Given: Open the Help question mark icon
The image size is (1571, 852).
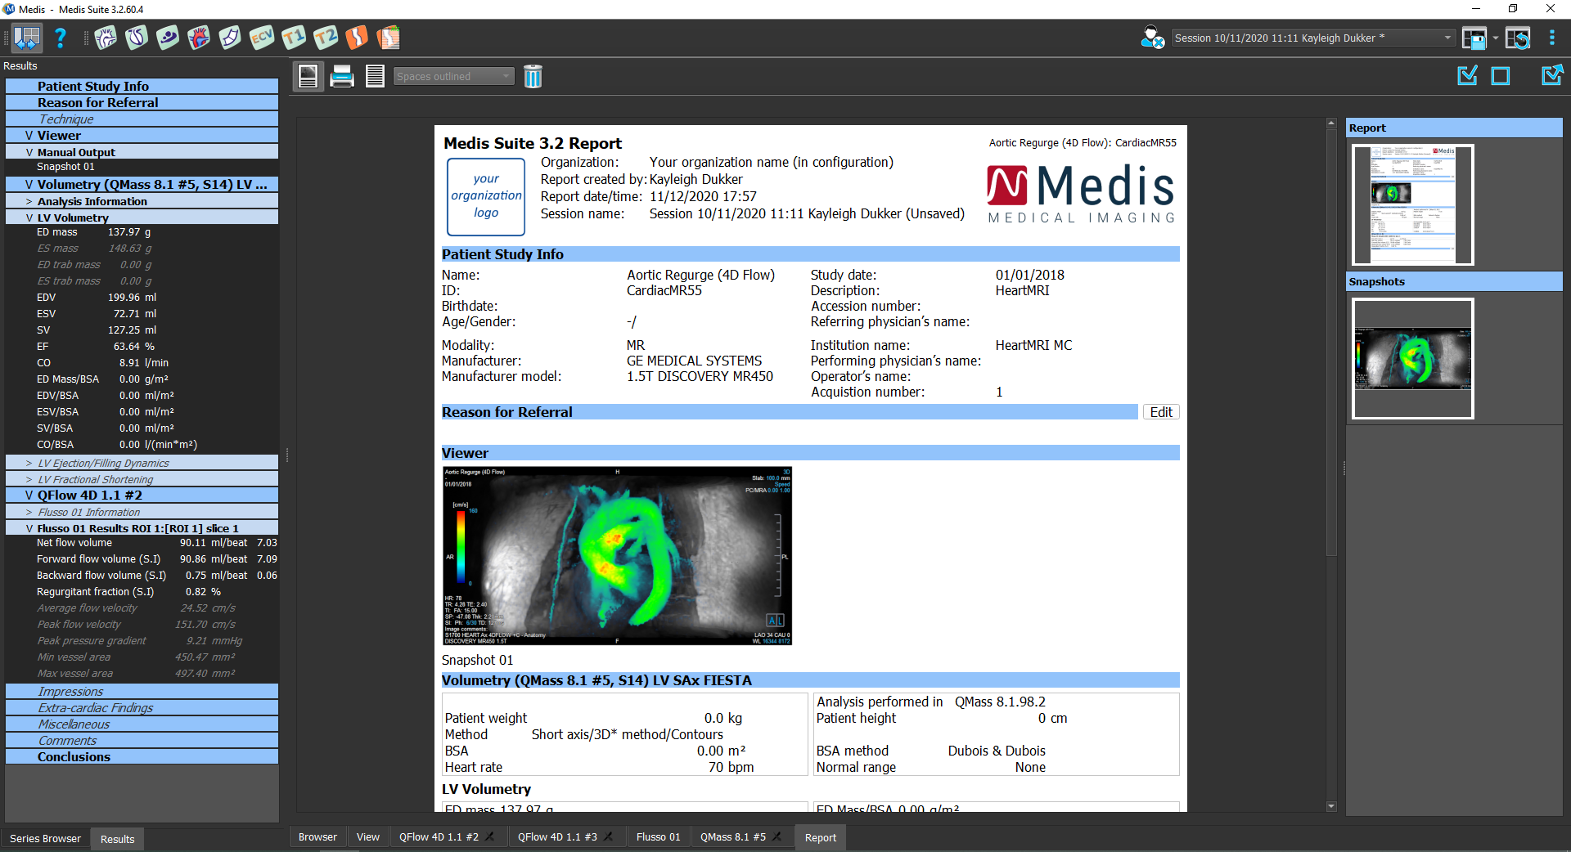Looking at the screenshot, I should click(61, 38).
